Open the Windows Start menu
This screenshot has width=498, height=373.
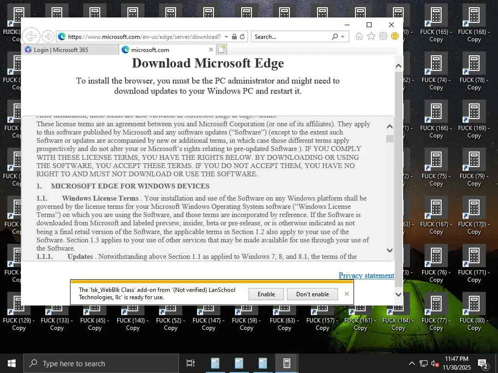(x=12, y=363)
